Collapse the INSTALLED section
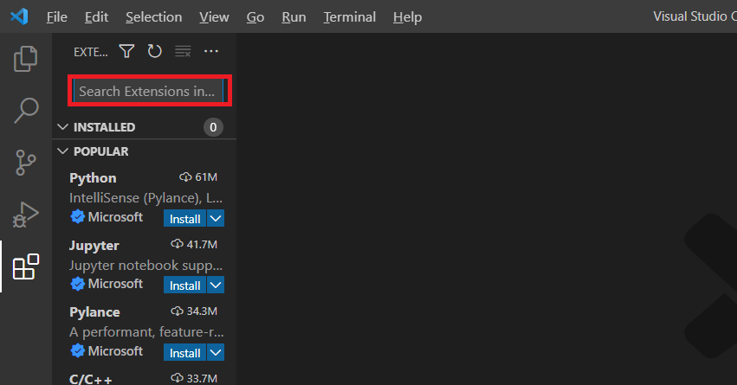Image resolution: width=737 pixels, height=385 pixels. (x=62, y=127)
